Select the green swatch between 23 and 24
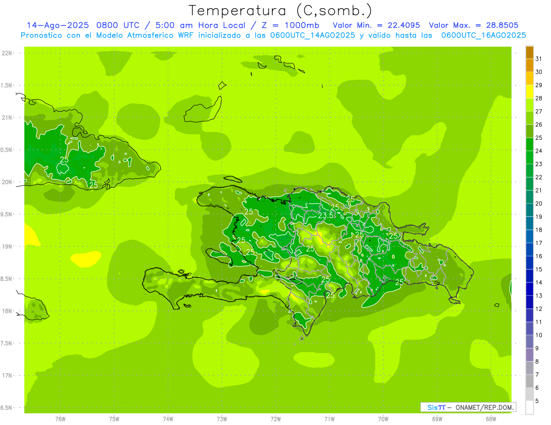The height and width of the screenshot is (425, 551). pos(529,157)
